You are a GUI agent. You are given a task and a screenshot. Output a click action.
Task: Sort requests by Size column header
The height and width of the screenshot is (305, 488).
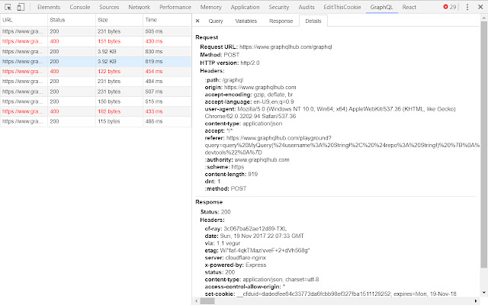click(103, 19)
